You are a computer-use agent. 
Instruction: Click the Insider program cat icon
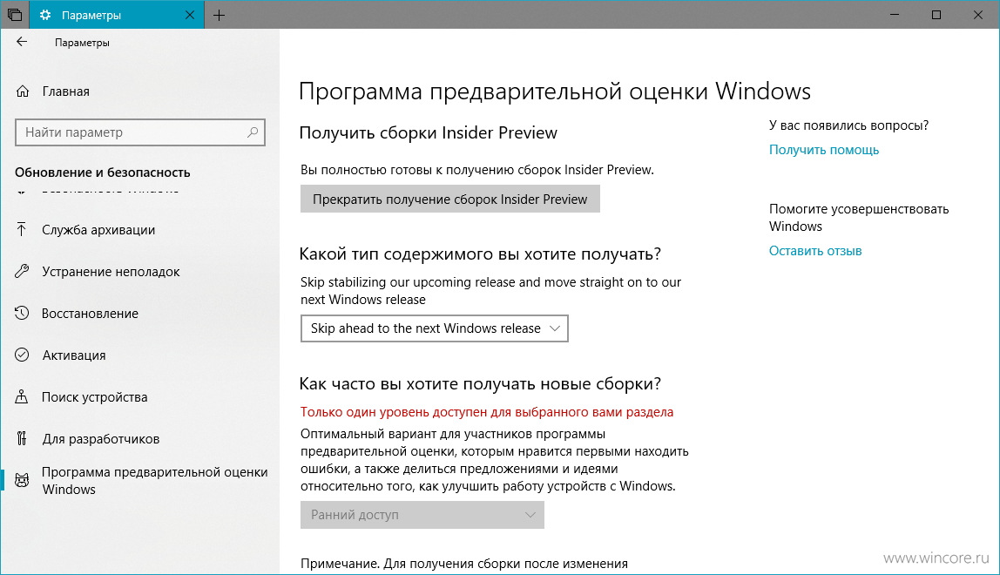click(x=22, y=481)
